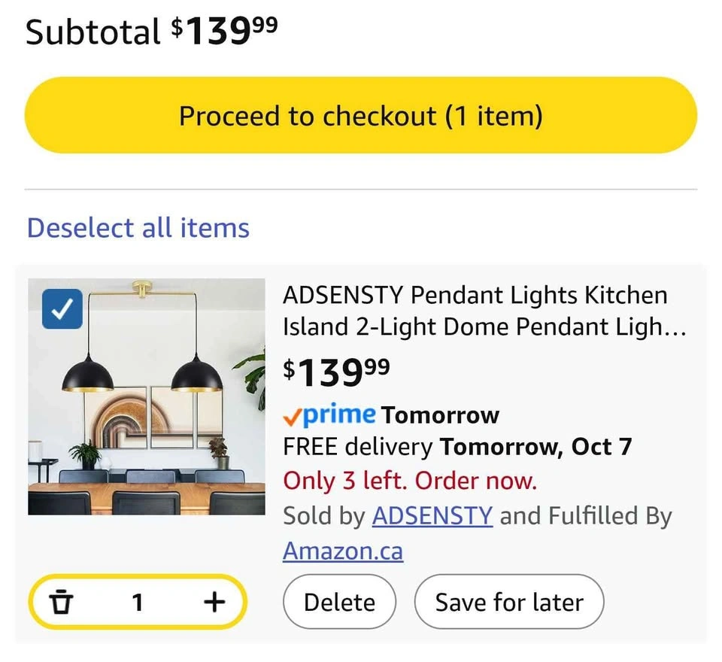Increase quantity with the plus icon
Image resolution: width=722 pixels, height=662 pixels.
[214, 602]
